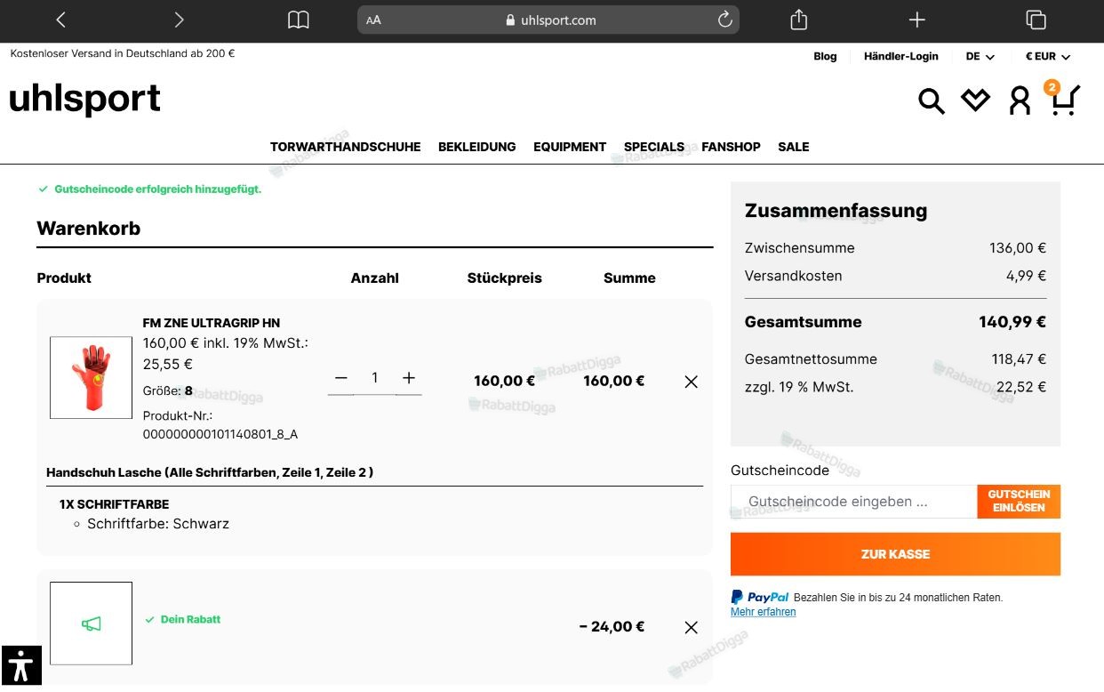Open the Blog link
This screenshot has width=1104, height=692.
[825, 56]
